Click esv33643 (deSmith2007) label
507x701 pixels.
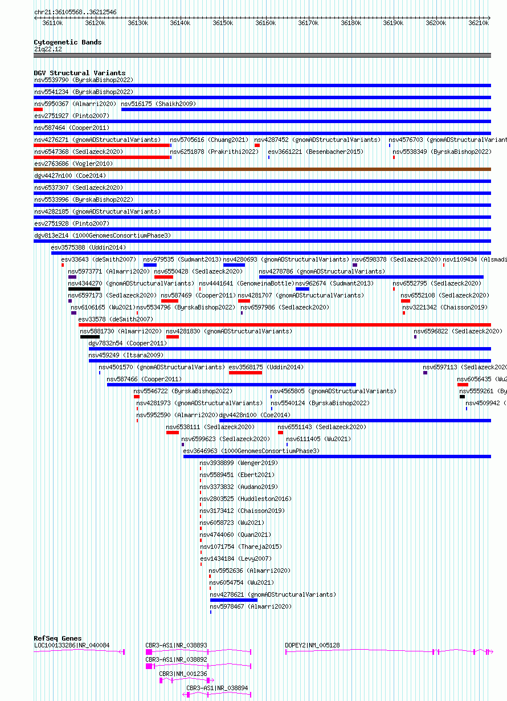pyautogui.click(x=99, y=259)
